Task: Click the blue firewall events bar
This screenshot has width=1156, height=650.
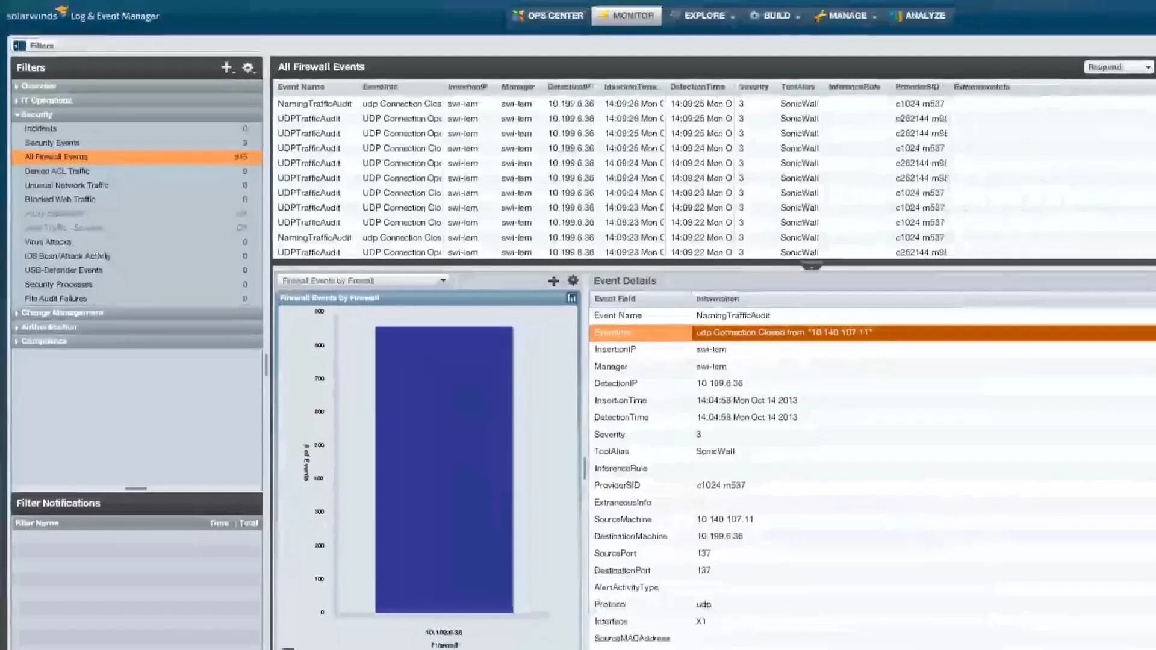Action: click(x=444, y=469)
